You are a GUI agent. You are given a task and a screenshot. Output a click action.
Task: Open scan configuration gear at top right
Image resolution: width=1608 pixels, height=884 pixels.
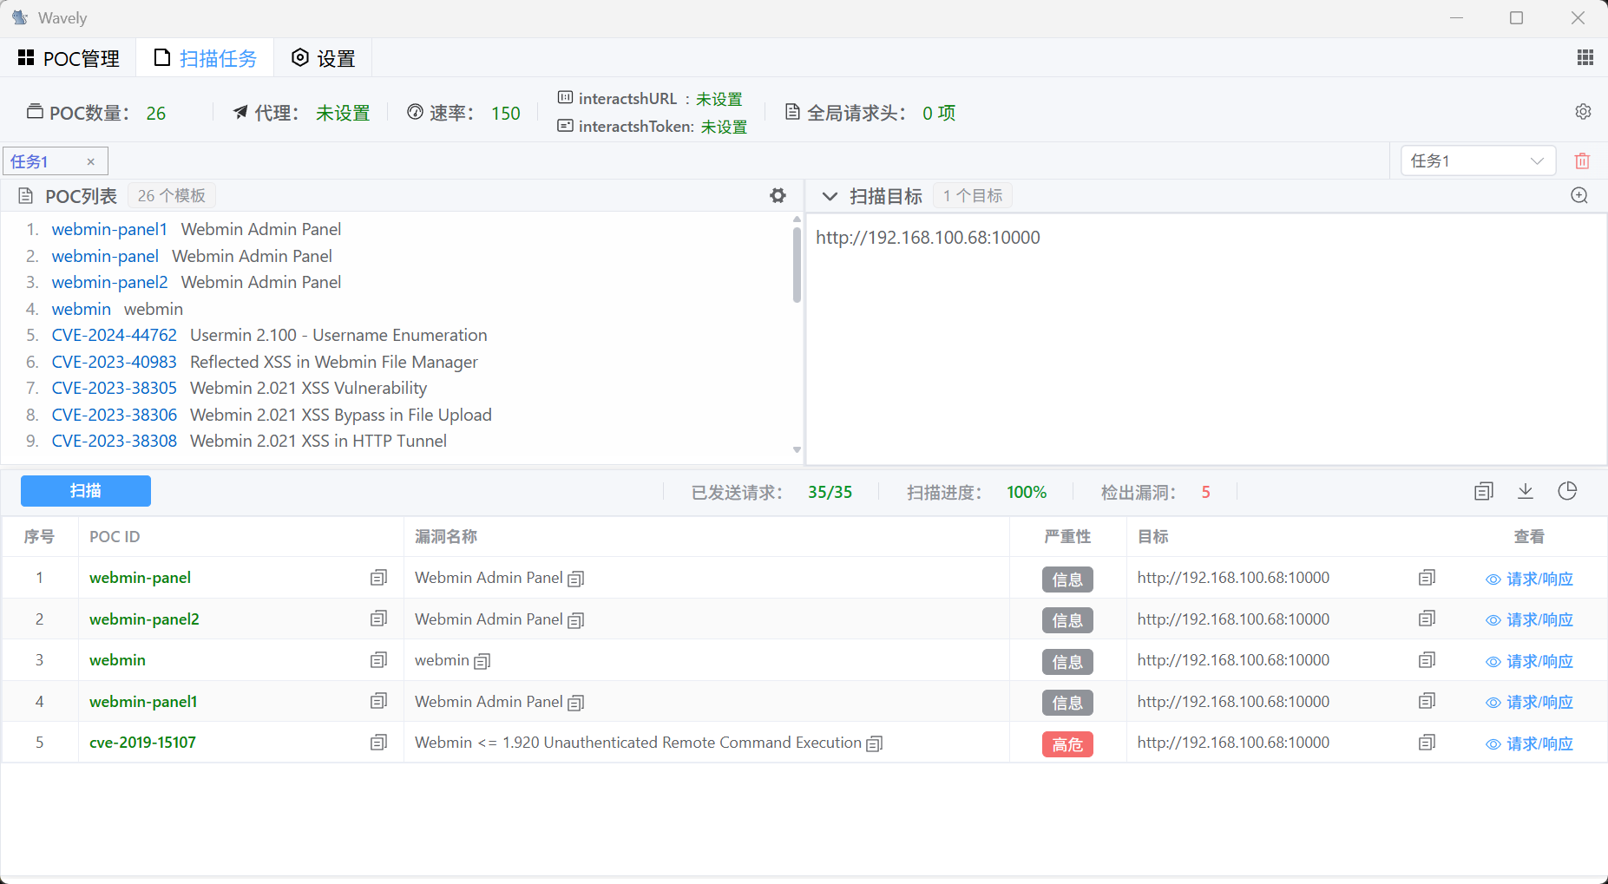coord(1583,112)
